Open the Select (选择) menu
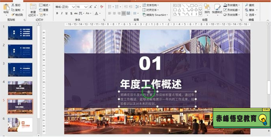 click(x=251, y=15)
